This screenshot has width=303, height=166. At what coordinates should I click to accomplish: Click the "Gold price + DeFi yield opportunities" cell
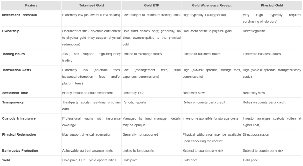coord(89,160)
